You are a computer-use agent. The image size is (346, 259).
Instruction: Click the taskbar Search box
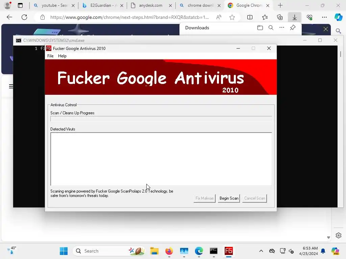(109, 251)
